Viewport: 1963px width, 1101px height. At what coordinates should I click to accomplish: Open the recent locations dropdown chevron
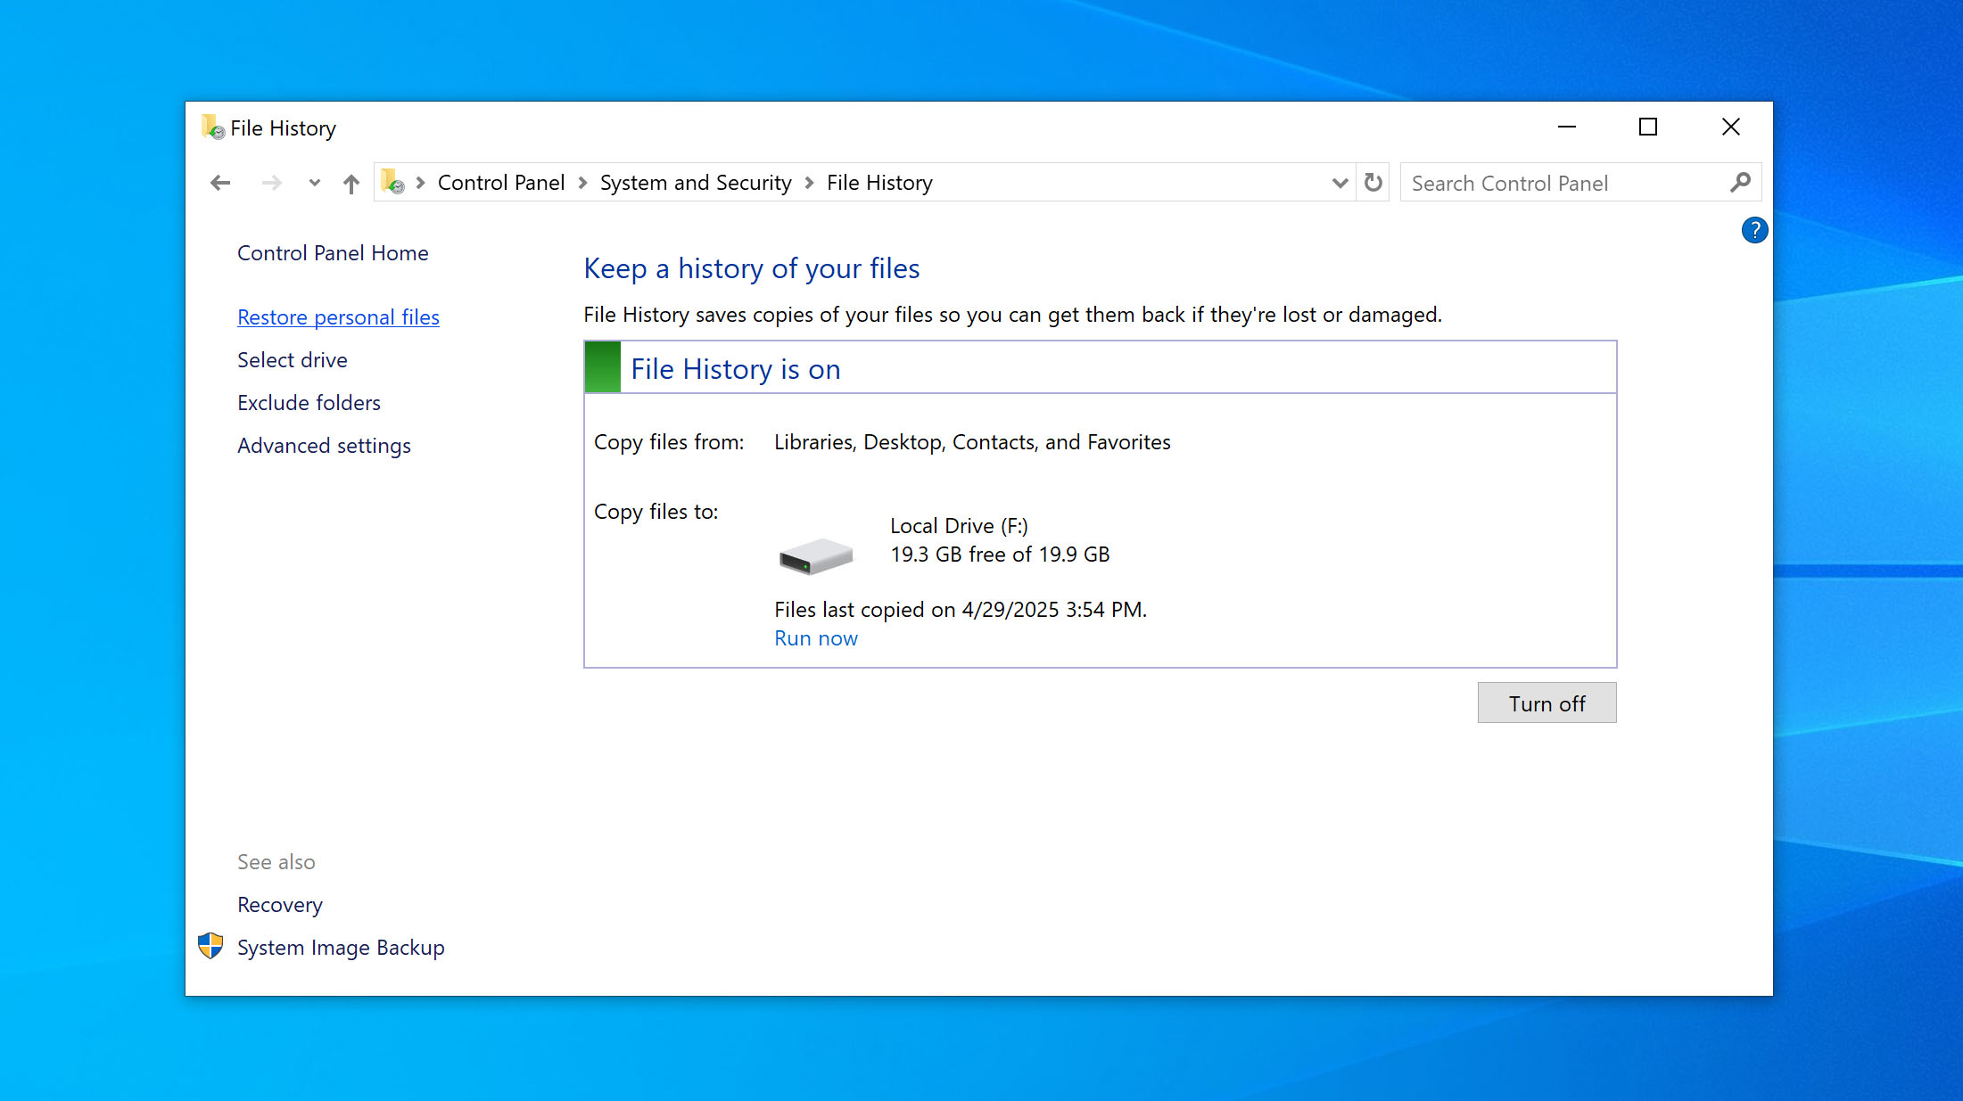[x=314, y=183]
